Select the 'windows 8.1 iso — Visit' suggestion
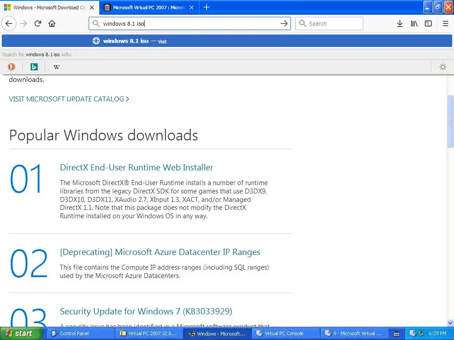 pos(227,41)
